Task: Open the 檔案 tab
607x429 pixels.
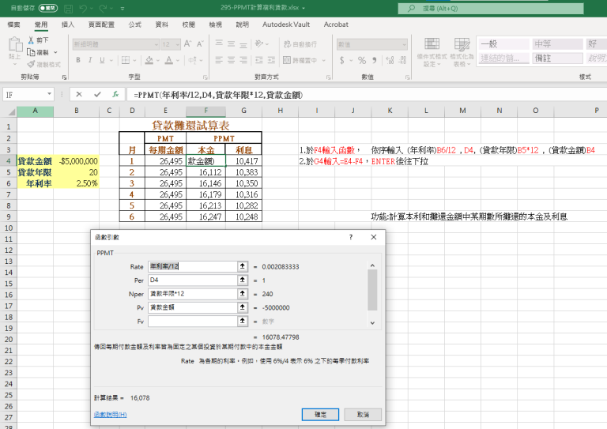Action: click(x=13, y=24)
